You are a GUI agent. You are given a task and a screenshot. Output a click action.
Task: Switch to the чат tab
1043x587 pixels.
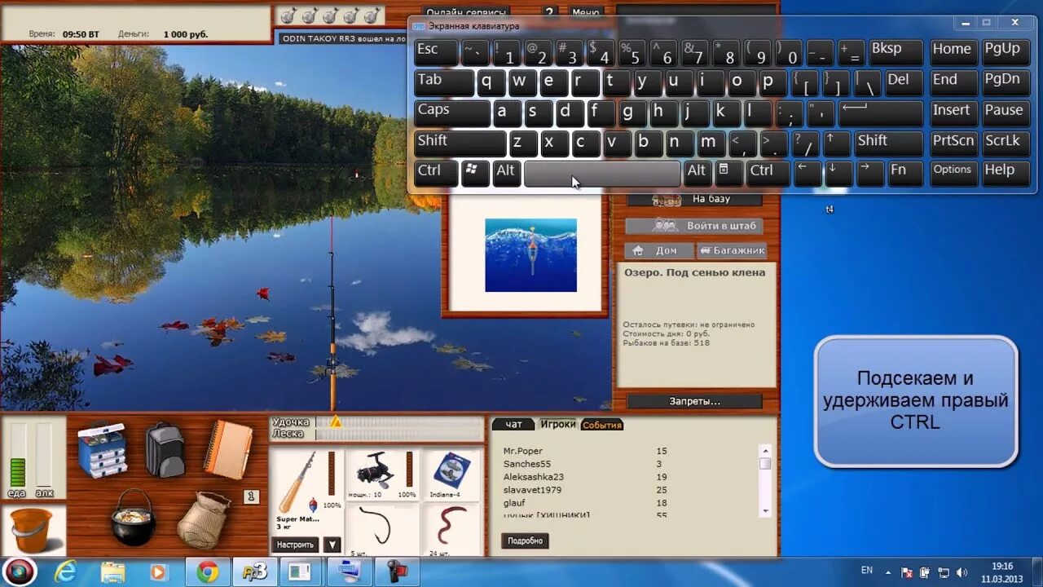(513, 424)
